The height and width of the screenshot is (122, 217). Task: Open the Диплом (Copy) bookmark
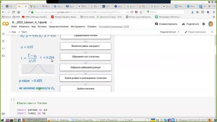(110, 17)
